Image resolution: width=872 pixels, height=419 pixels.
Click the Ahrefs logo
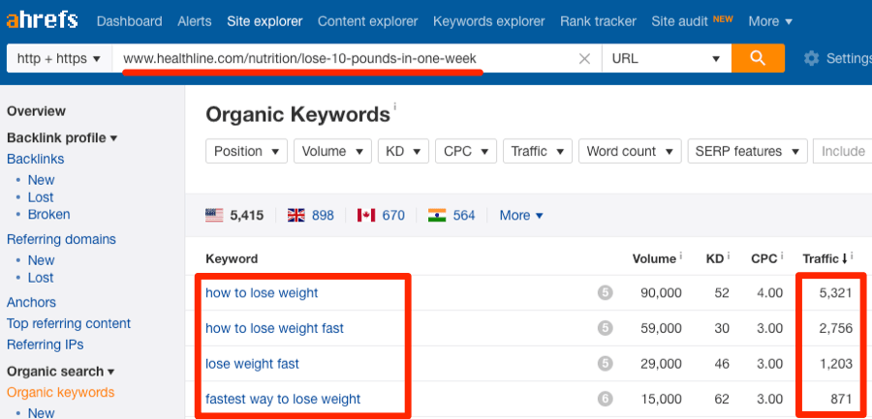point(42,20)
